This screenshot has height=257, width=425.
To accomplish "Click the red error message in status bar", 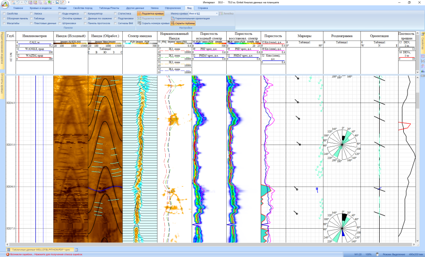I will coord(46,255).
